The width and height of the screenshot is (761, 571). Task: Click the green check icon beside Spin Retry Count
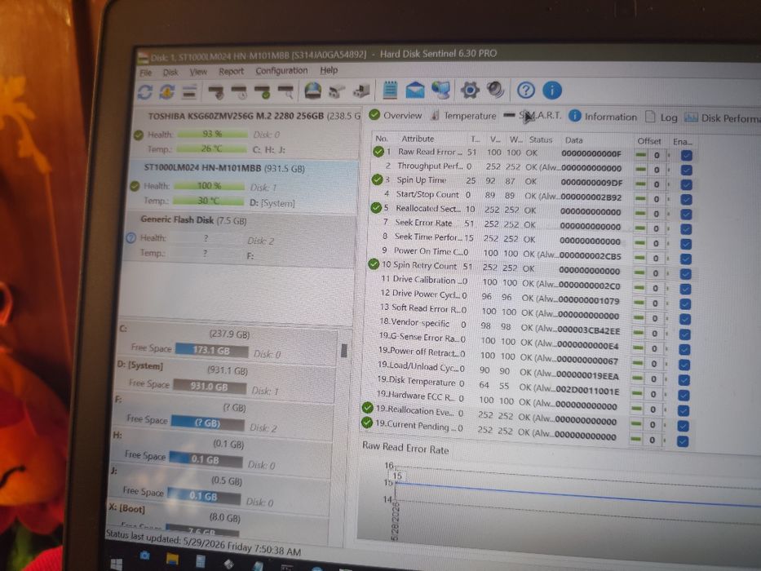374,264
